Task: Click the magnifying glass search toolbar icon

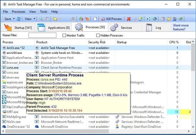Action: (x=41, y=19)
